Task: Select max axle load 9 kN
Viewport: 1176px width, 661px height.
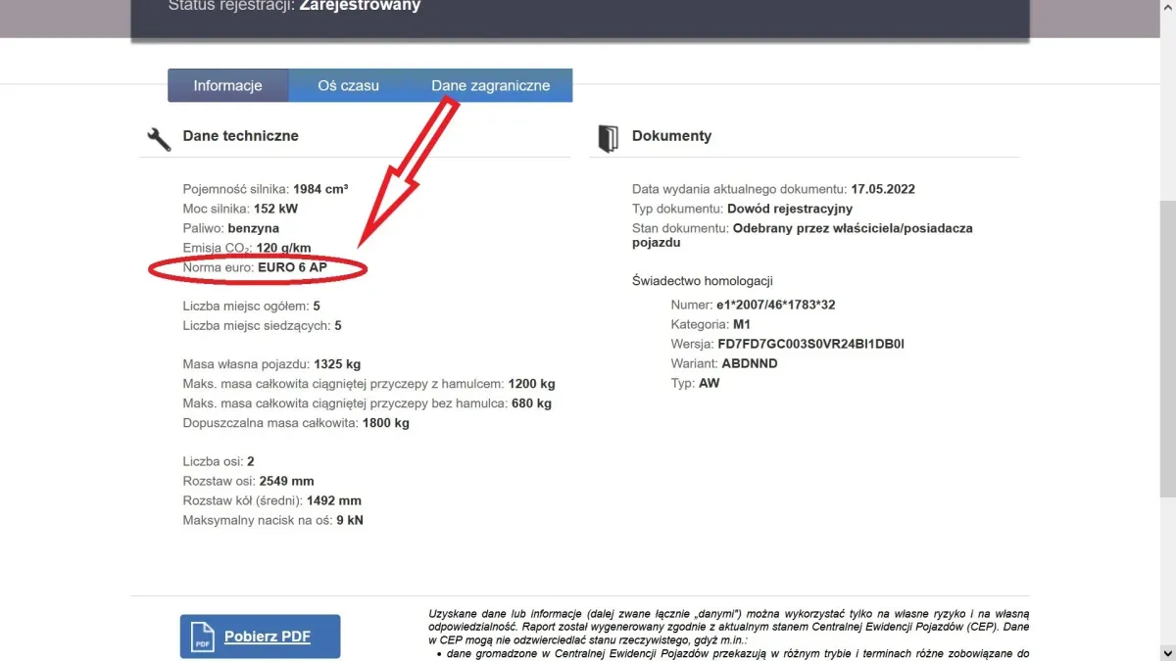Action: pos(349,520)
